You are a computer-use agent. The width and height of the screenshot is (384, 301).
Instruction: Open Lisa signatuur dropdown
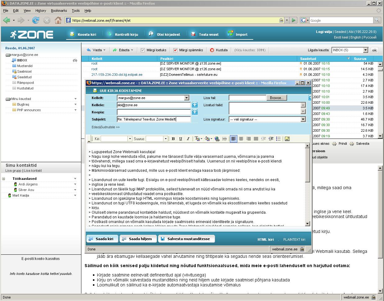pos(267,119)
